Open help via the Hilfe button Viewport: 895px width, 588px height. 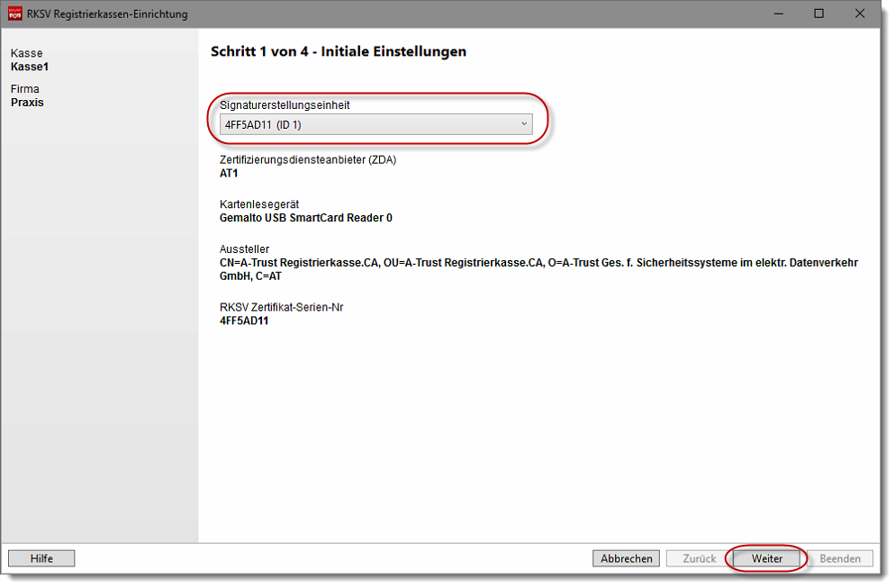(41, 558)
